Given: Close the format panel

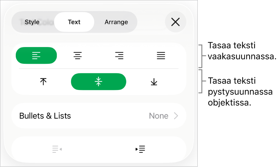Looking at the screenshot, I should (175, 22).
